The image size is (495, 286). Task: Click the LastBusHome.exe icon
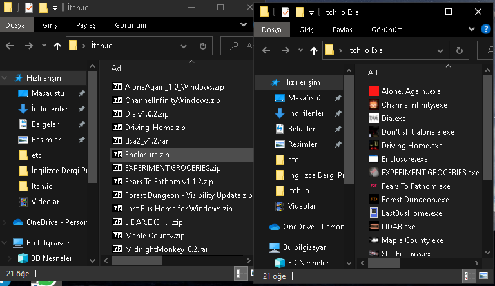373,213
